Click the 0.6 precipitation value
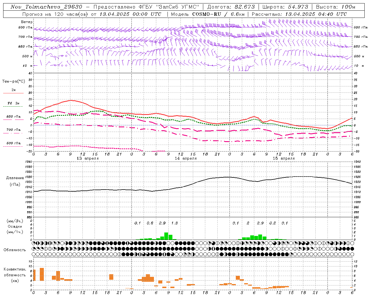The height and width of the screenshot is (295, 369). 150,223
